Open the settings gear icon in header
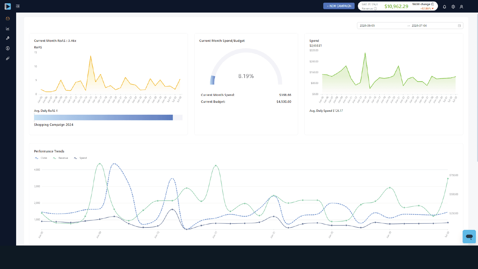Image resolution: width=478 pixels, height=269 pixels. [x=453, y=7]
